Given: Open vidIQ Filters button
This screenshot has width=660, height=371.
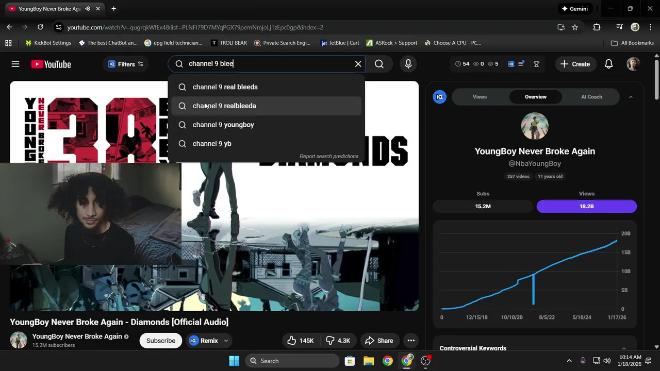Looking at the screenshot, I should point(126,64).
